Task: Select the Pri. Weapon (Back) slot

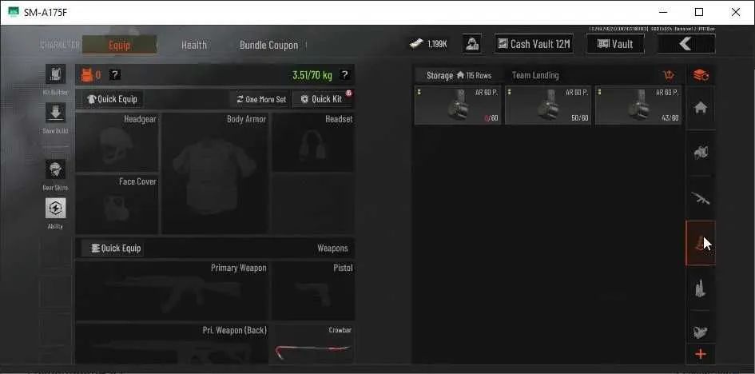Action: click(172, 344)
